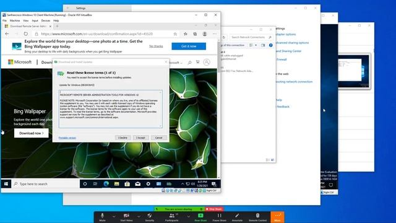Screen dimensions: 396x223
Task: Open Edge settings ellipsis menu
Action: [215, 34]
